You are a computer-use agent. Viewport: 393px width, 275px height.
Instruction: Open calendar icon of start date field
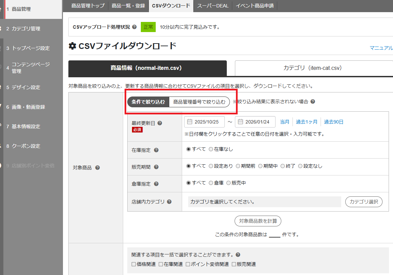tap(190, 122)
